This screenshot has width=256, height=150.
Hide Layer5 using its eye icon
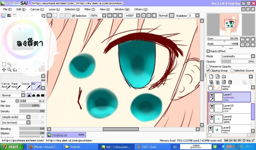[x=210, y=128]
